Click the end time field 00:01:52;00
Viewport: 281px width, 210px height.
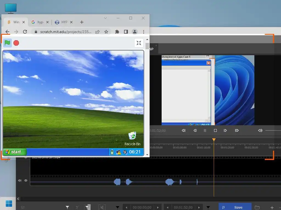(183, 208)
